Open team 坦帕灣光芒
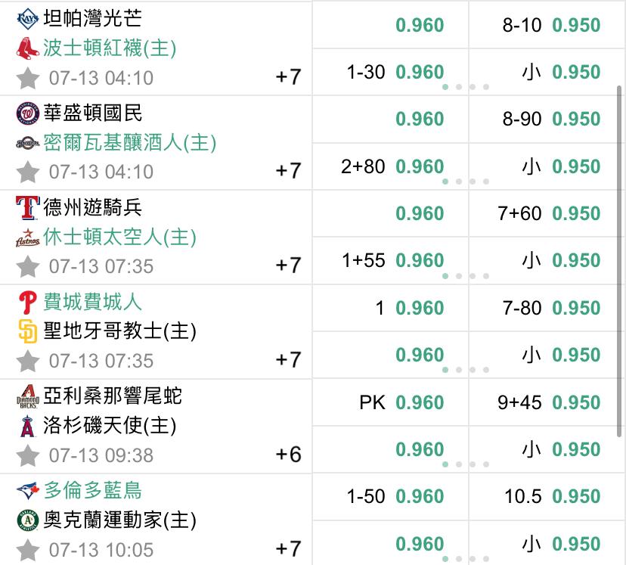Image resolution: width=626 pixels, height=565 pixels. [92, 18]
